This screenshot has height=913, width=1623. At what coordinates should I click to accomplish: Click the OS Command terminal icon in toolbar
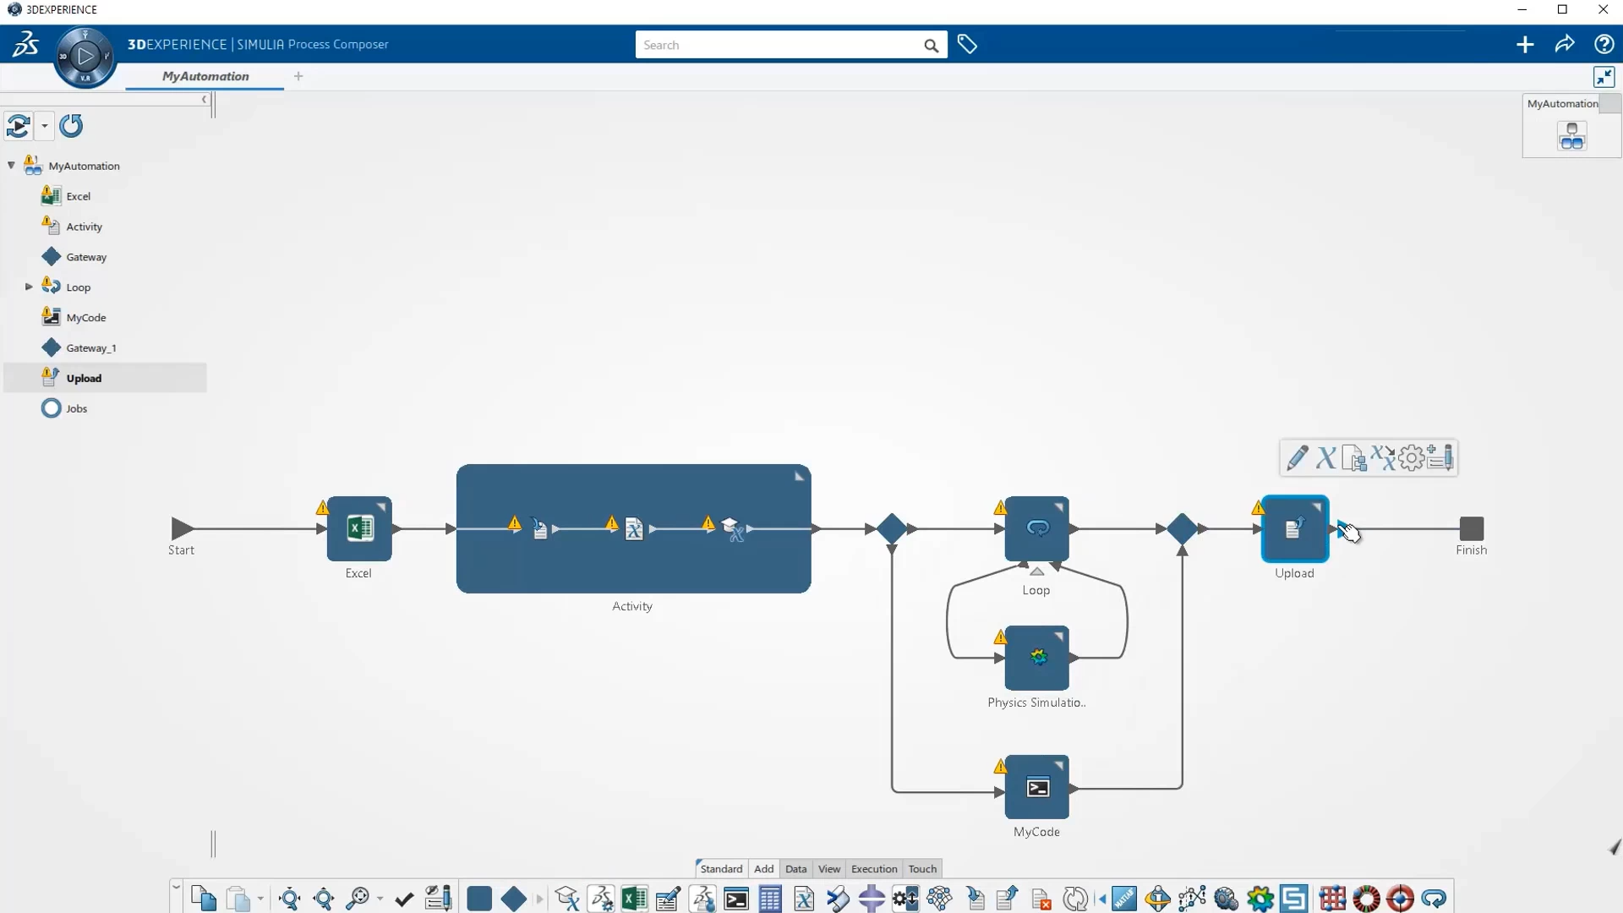coord(736,899)
